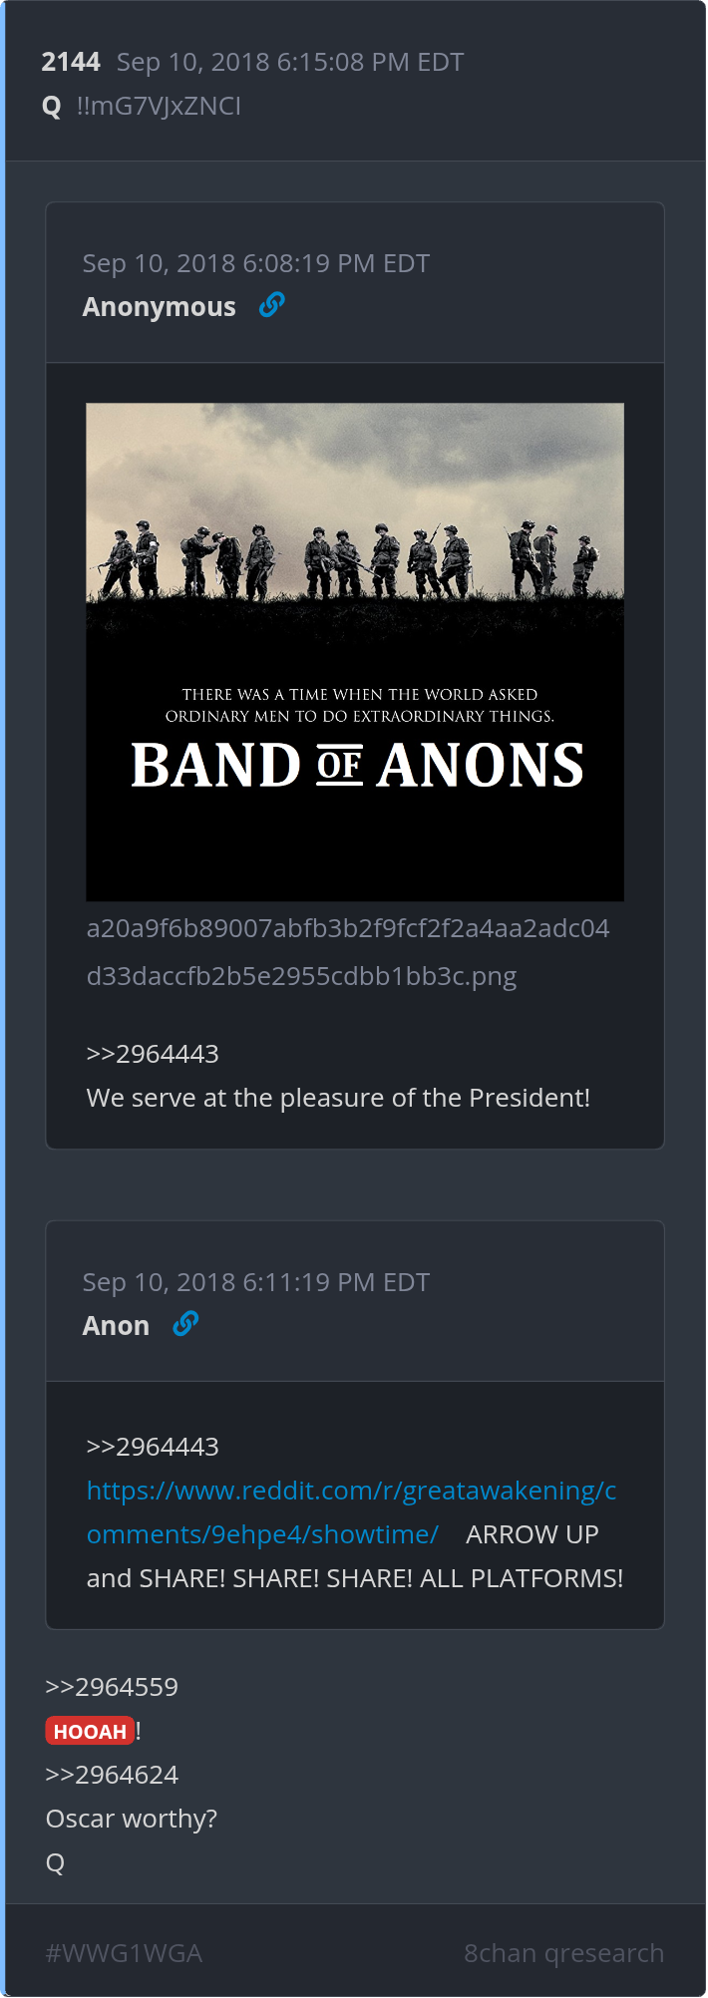Click the bold Q author name in header
The height and width of the screenshot is (1998, 708).
[x=52, y=107]
